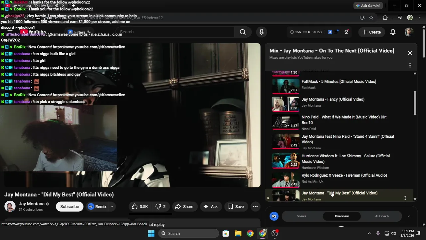Open the YouTube guide hamburger menu
Image resolution: width=426 pixels, height=240 pixels.
pos(10,32)
